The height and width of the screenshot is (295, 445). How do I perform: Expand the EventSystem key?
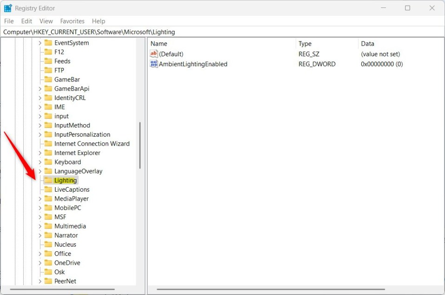pos(40,43)
